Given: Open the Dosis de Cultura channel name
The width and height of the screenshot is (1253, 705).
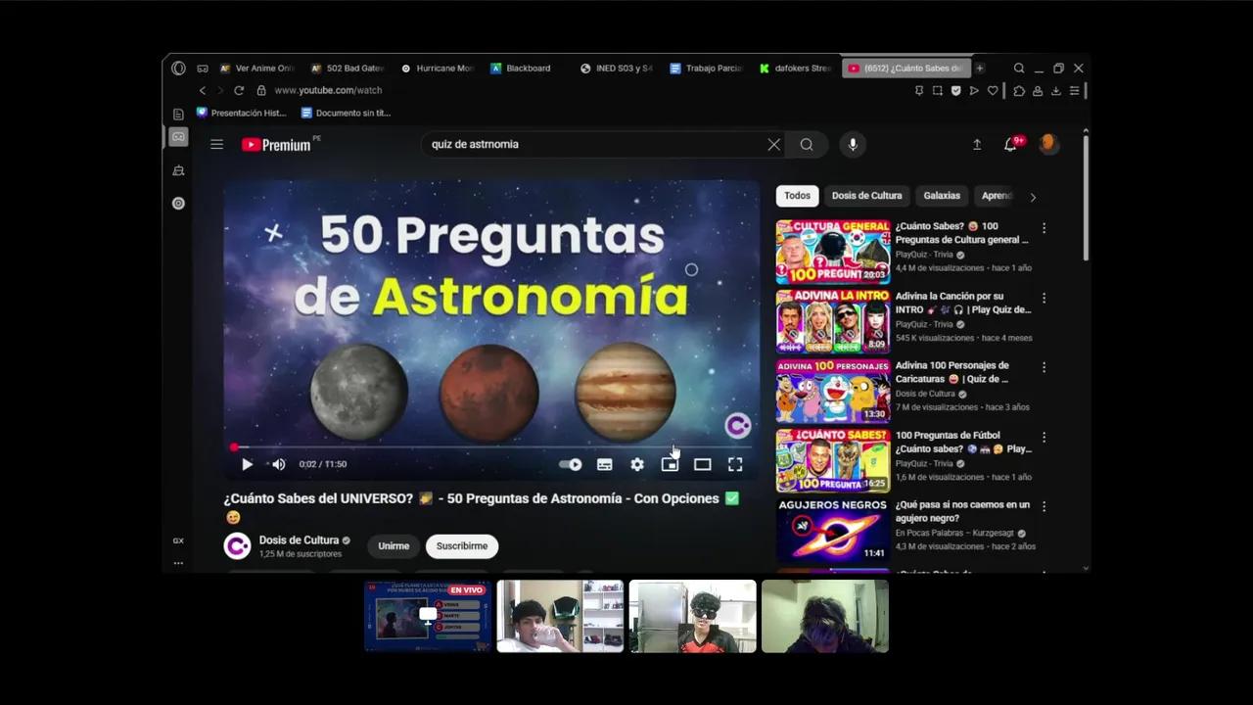Looking at the screenshot, I should click(x=299, y=540).
